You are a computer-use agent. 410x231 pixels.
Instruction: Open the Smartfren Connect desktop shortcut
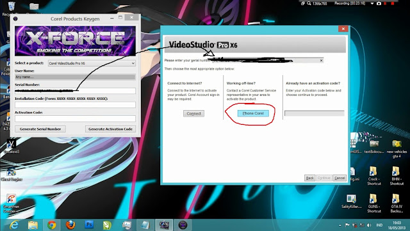[x=12, y=203]
